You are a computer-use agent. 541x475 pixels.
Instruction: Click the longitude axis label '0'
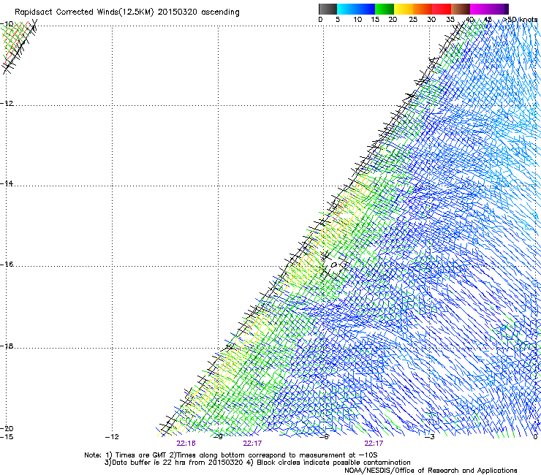535,437
